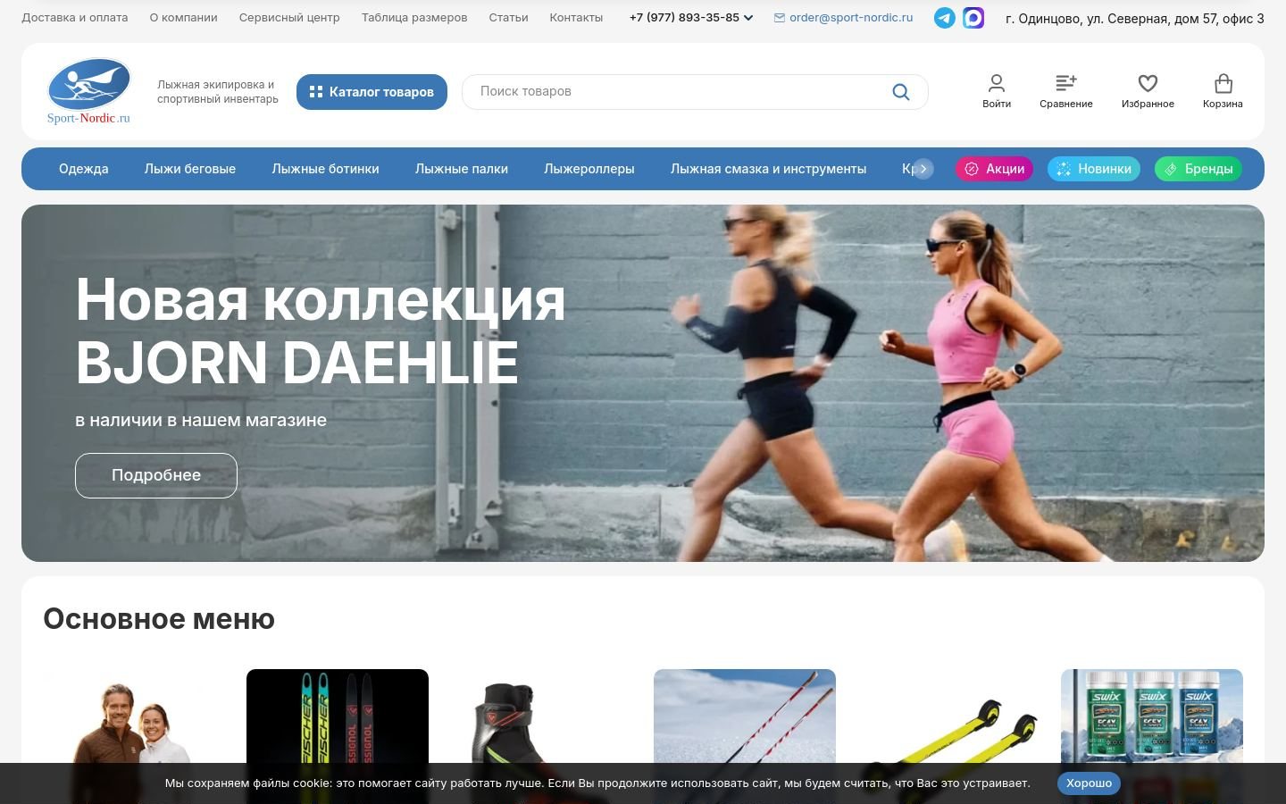The width and height of the screenshot is (1286, 804).
Task: Open Таблица размеров link
Action: point(414,18)
